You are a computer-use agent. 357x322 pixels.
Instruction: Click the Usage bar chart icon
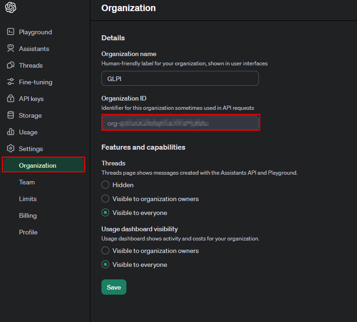click(11, 132)
